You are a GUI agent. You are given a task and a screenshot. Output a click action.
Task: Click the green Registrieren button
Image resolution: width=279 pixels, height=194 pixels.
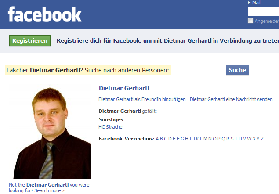[x=30, y=40]
